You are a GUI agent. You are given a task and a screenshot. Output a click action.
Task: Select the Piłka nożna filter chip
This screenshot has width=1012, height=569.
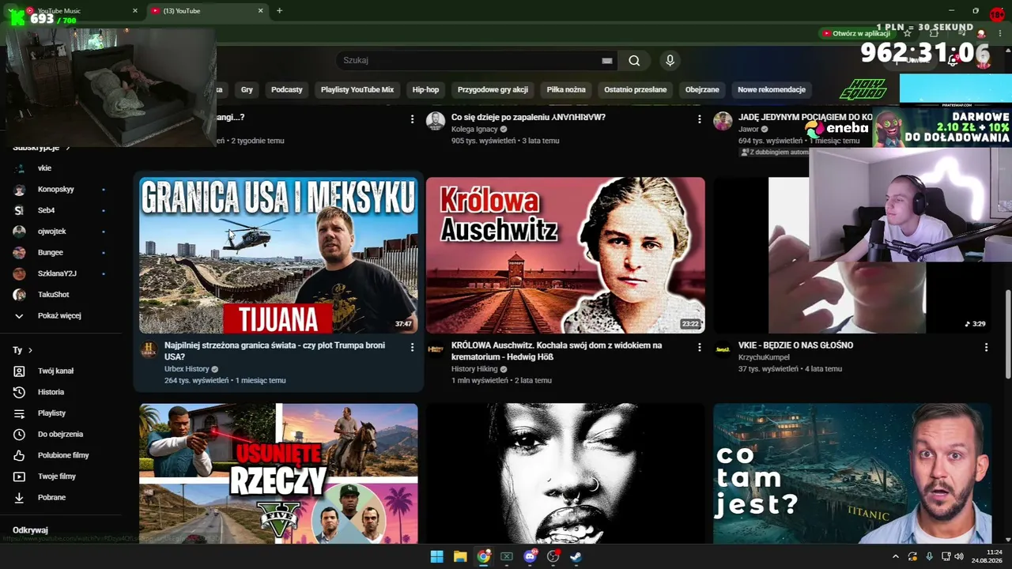[x=566, y=89]
